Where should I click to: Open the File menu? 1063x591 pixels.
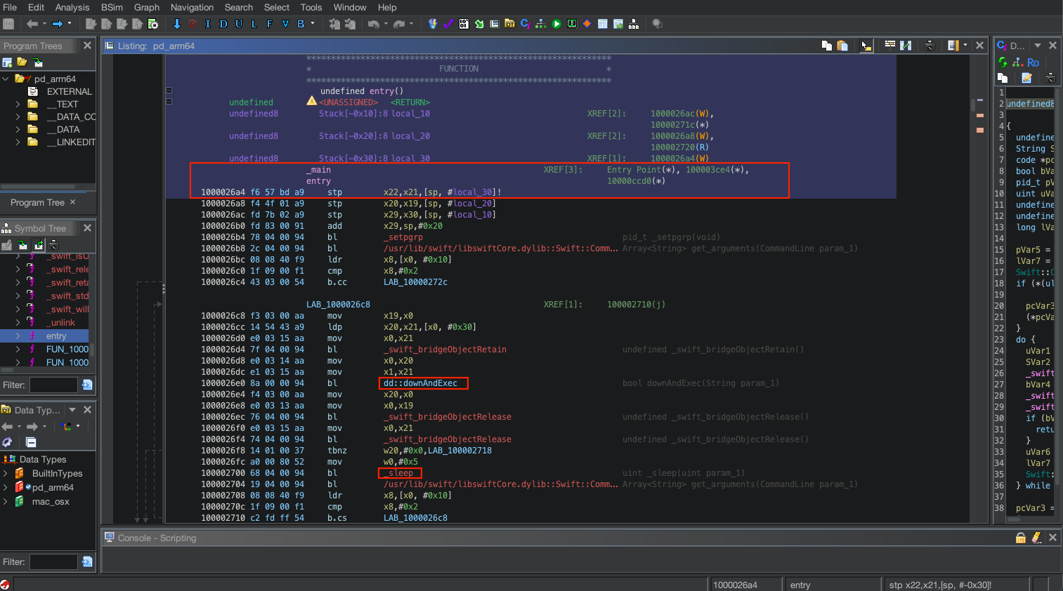pos(10,7)
